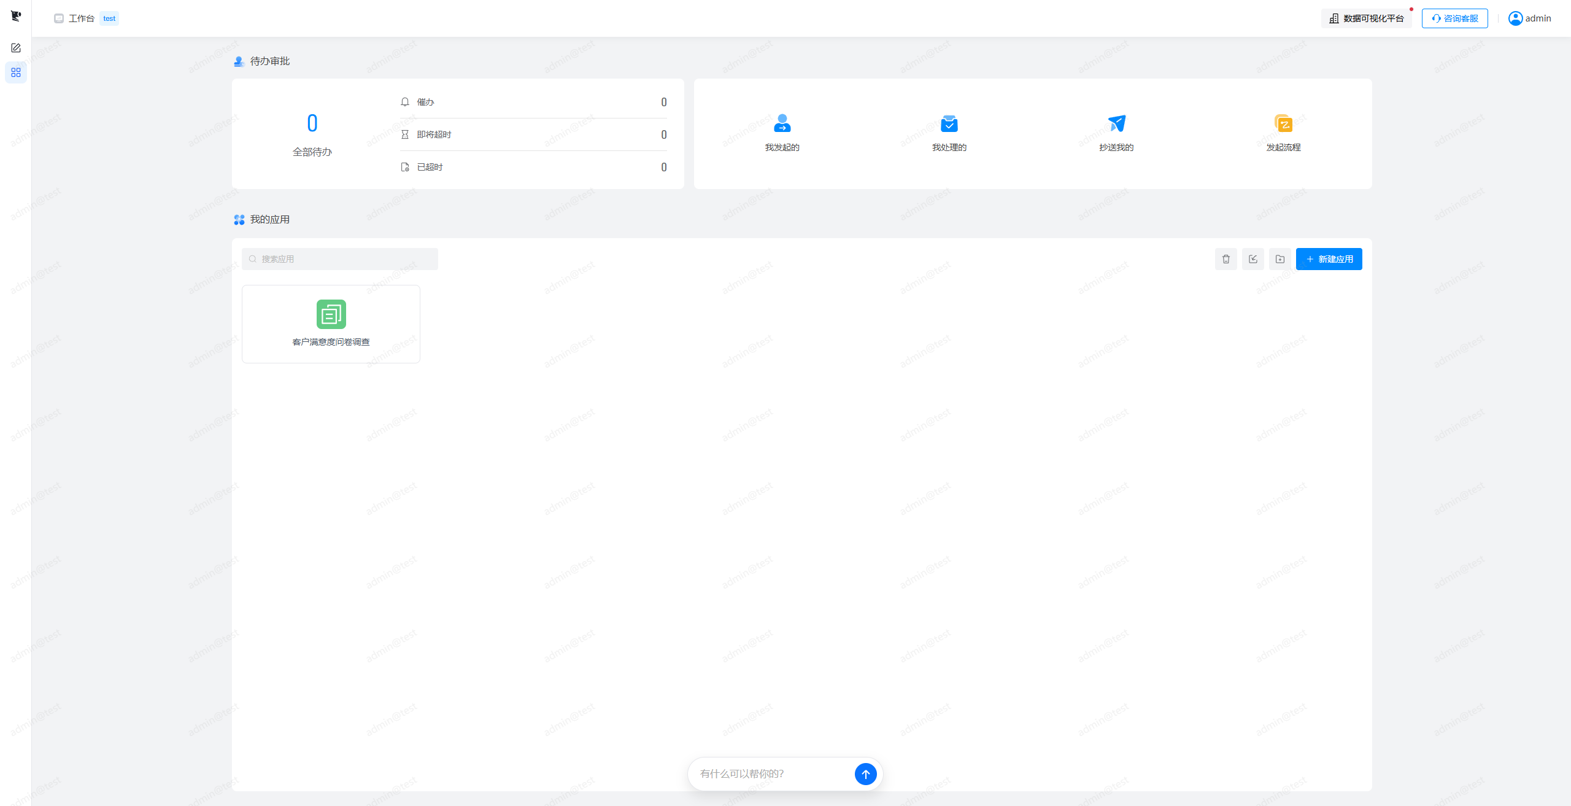Screen dimensions: 1571x806
Task: Open the 我发起的 link label
Action: coord(782,147)
